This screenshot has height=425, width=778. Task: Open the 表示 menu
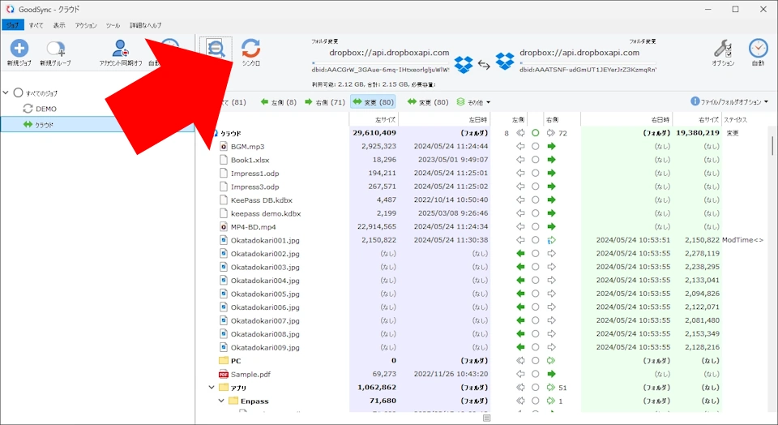click(x=59, y=25)
